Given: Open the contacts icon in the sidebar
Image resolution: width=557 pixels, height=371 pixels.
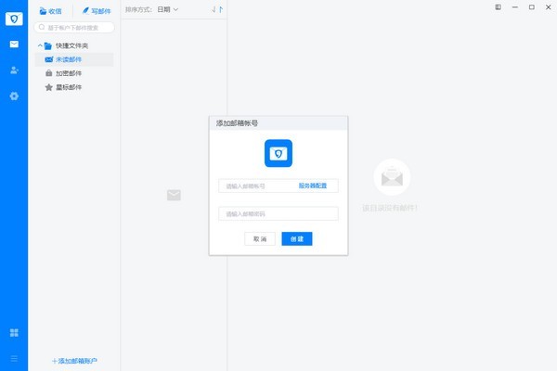Looking at the screenshot, I should [x=14, y=70].
